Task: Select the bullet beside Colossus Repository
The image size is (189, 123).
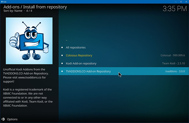Action: point(62,56)
